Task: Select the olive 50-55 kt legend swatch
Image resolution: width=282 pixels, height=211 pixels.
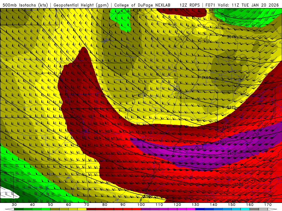Action: coord(55,209)
